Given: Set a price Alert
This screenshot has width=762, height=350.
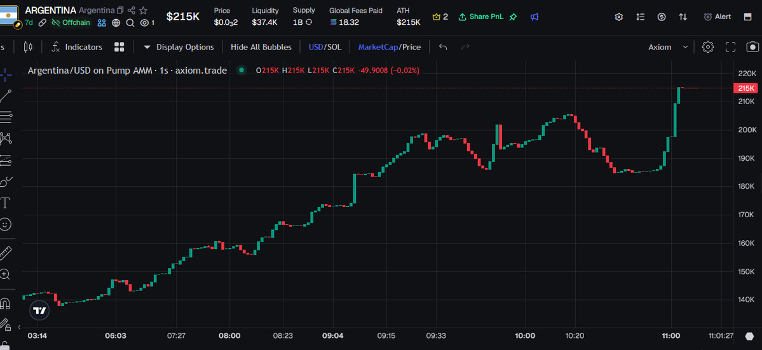Looking at the screenshot, I should point(718,17).
